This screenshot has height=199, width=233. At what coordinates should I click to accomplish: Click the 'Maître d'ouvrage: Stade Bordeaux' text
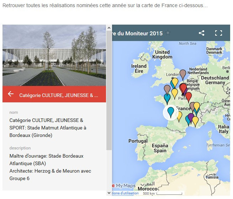[x=46, y=156]
